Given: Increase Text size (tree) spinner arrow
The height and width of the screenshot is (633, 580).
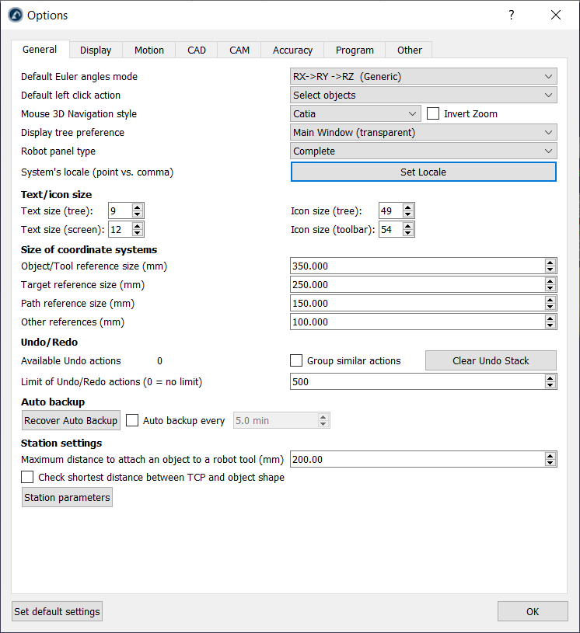Looking at the screenshot, I should [138, 207].
